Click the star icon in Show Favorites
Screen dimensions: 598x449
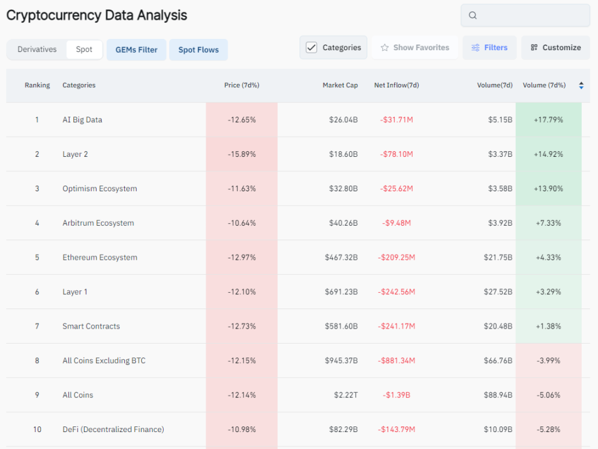(x=385, y=48)
